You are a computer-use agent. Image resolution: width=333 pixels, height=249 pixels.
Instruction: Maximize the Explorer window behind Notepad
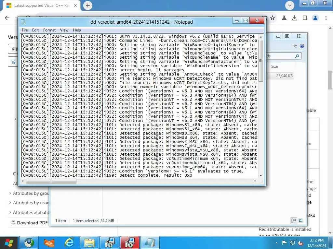(x=287, y=36)
